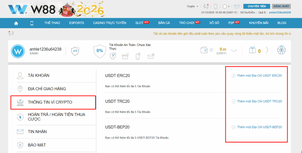Open the wallet icon beside USDT balance

[x=204, y=50]
